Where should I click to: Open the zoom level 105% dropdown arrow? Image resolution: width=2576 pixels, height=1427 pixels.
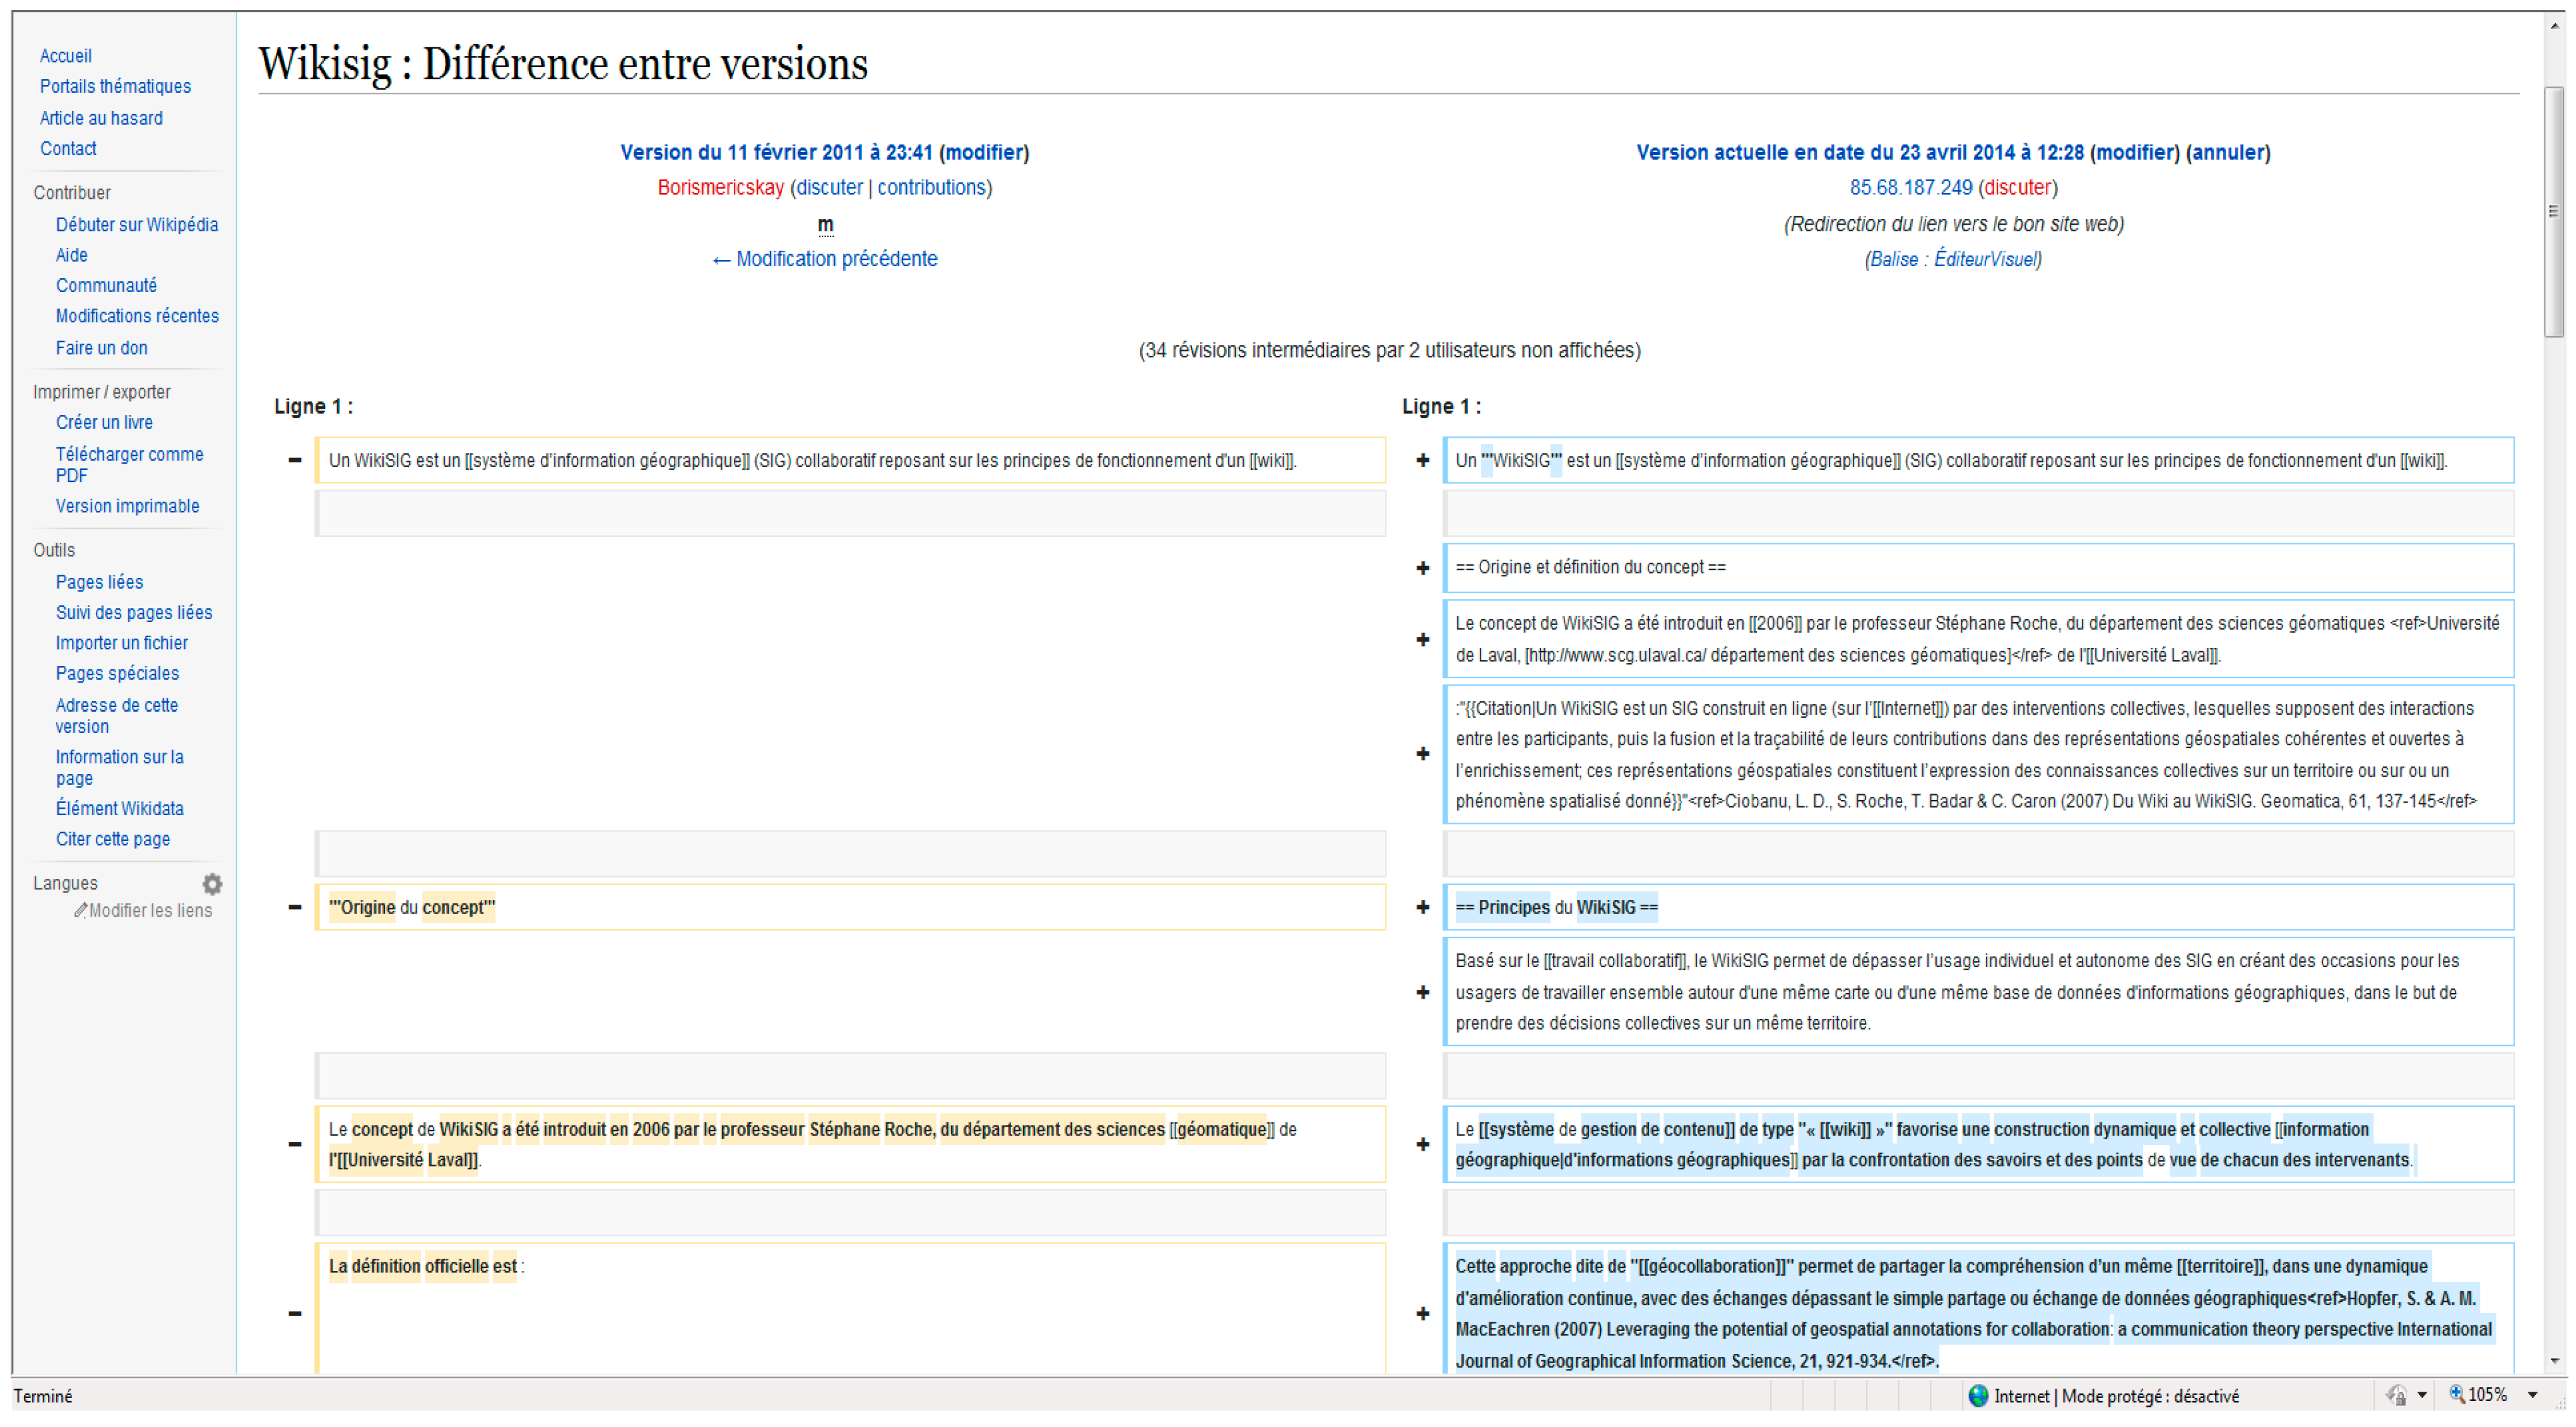point(2534,1396)
